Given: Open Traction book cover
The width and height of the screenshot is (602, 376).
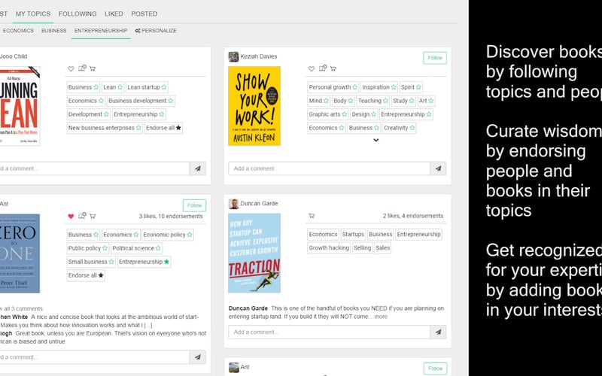Looking at the screenshot, I should click(254, 253).
